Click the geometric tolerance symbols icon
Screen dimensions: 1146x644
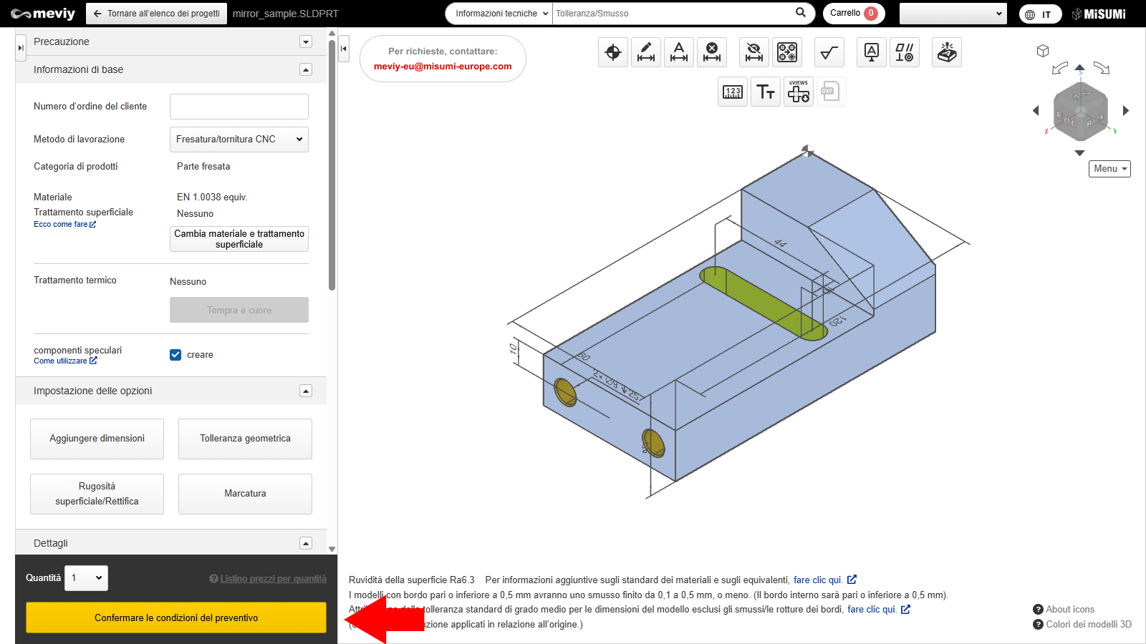tap(905, 52)
